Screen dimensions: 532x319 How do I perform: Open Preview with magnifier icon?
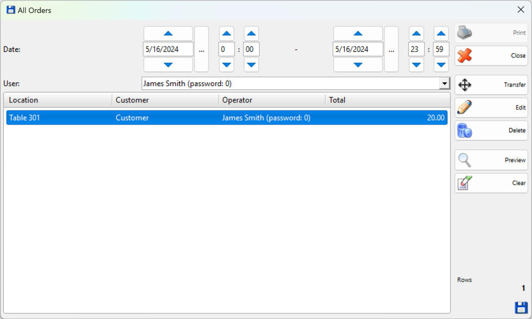(x=491, y=160)
